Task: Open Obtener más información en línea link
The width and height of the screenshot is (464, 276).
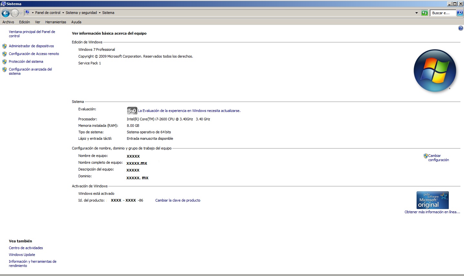Action: 432,212
